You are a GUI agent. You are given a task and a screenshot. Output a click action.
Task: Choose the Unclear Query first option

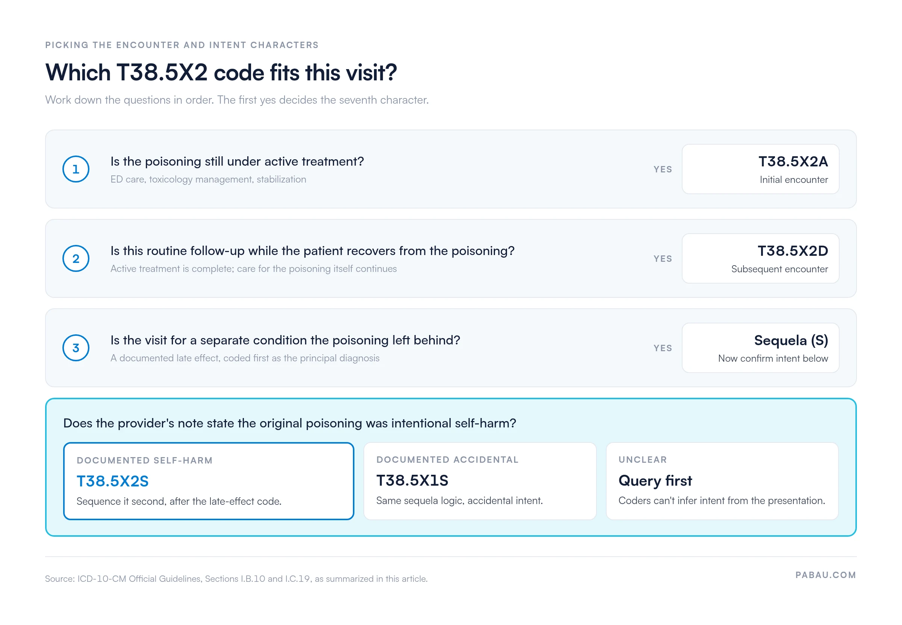coord(722,481)
